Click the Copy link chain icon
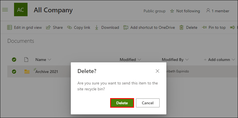Viewport: 238px width, 118px height. pyautogui.click(x=69, y=27)
